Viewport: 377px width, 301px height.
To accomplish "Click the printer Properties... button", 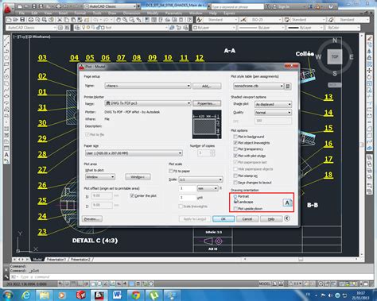I will [207, 103].
